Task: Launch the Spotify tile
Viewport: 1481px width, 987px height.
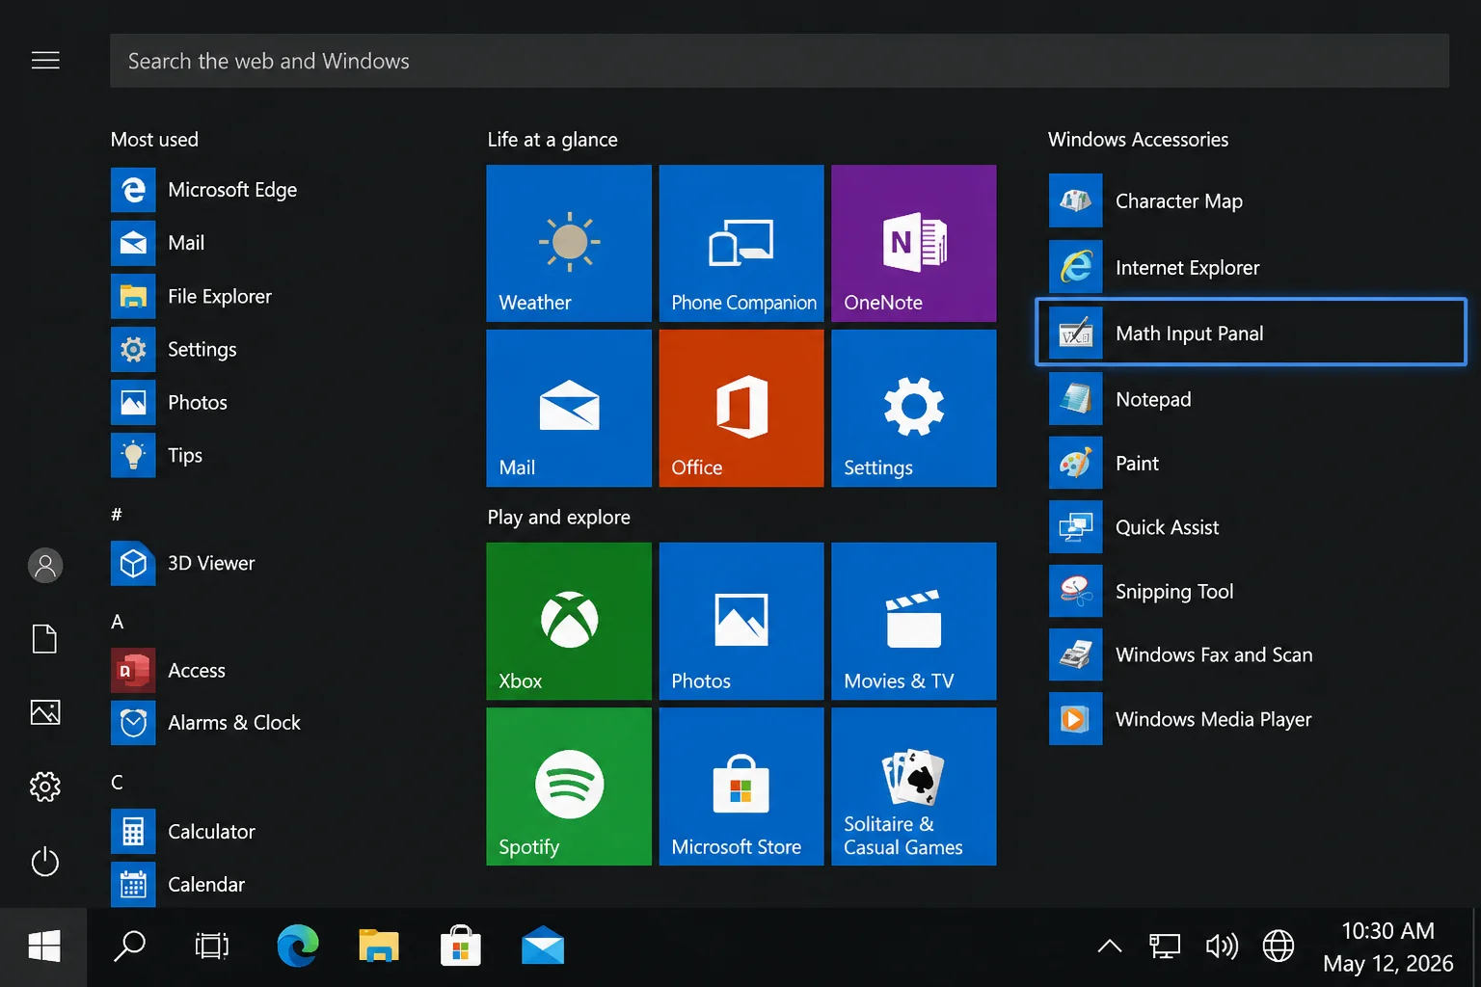Action: [569, 787]
